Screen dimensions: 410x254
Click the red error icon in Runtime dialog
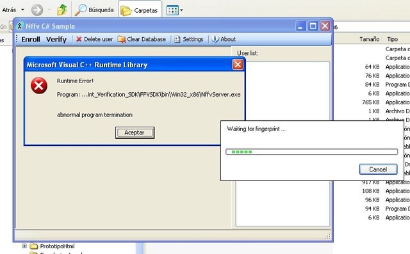point(39,86)
